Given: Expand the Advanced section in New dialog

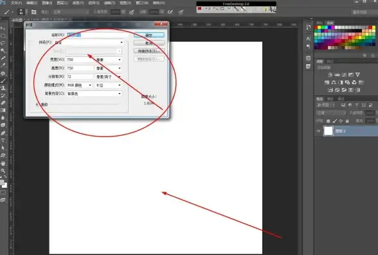Looking at the screenshot, I should (x=37, y=104).
